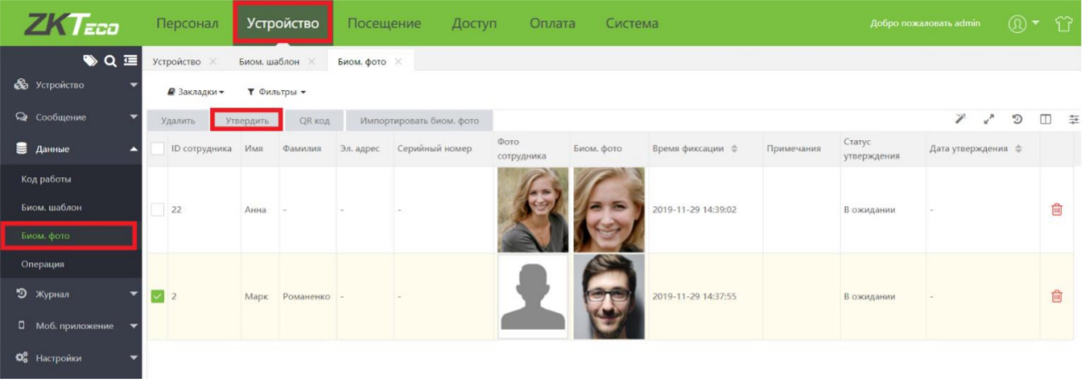Open the column layout icon above the table
1082x380 pixels.
[1046, 120]
